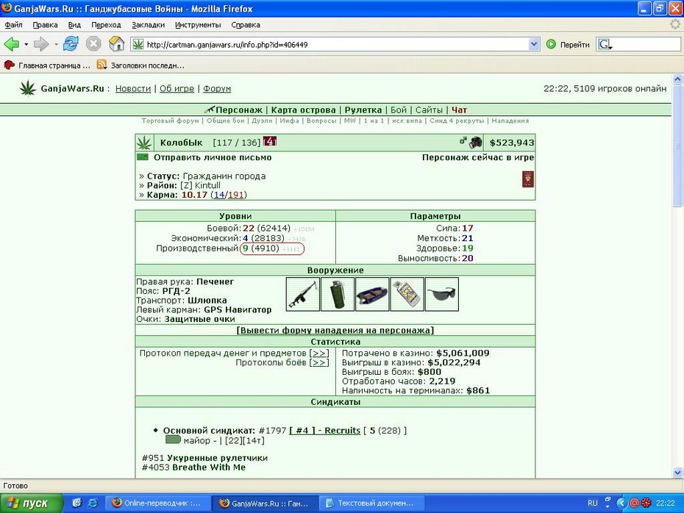Click the URL address field

pos(335,44)
